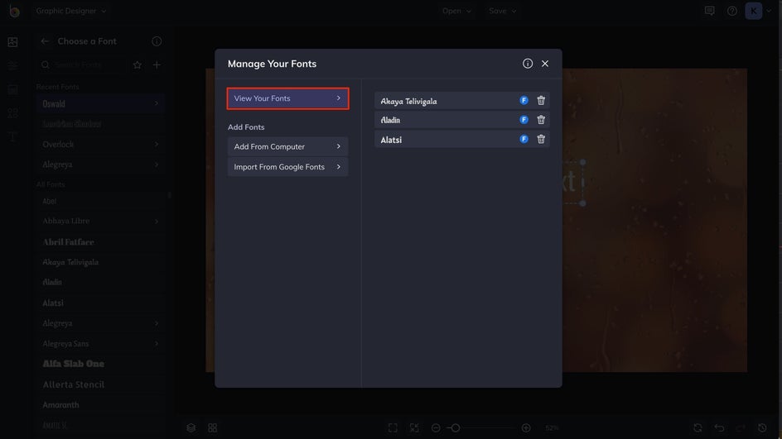Select Aladin in the All Fonts list

coord(99,282)
